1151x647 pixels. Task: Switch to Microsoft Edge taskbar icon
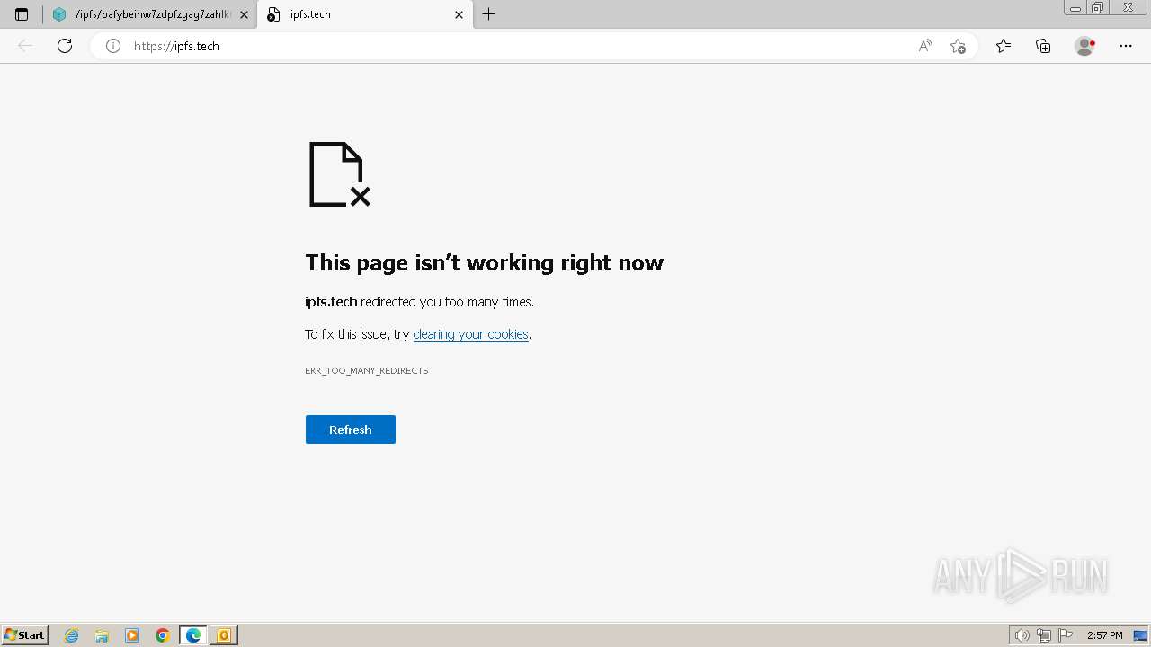pyautogui.click(x=193, y=635)
